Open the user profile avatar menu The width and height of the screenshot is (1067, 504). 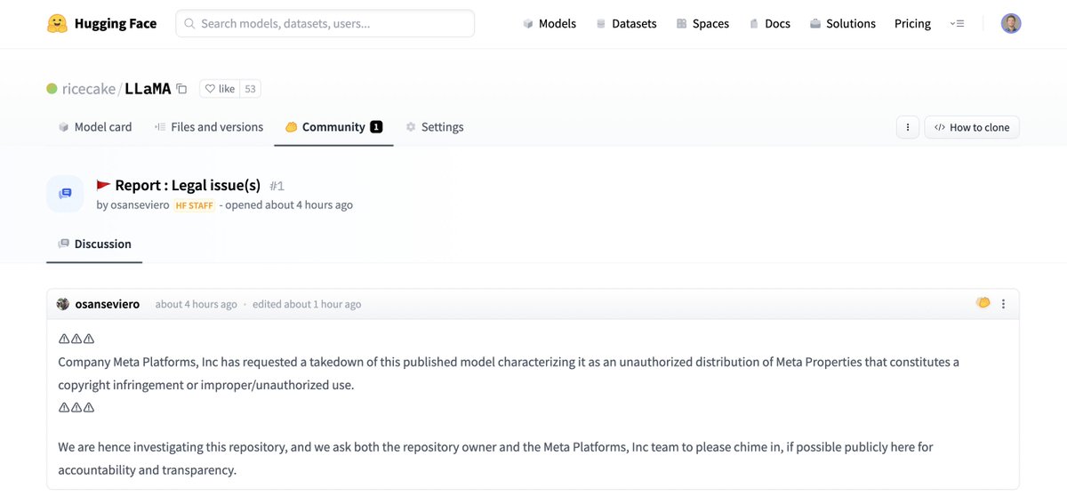1011,24
